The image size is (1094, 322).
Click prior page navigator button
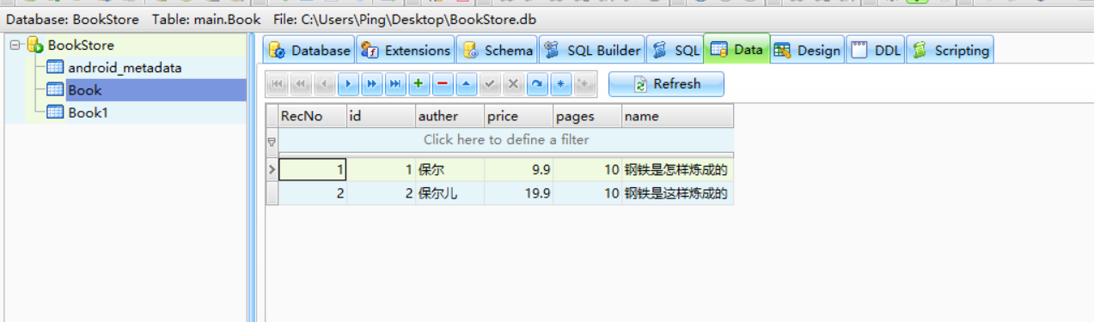(x=301, y=84)
